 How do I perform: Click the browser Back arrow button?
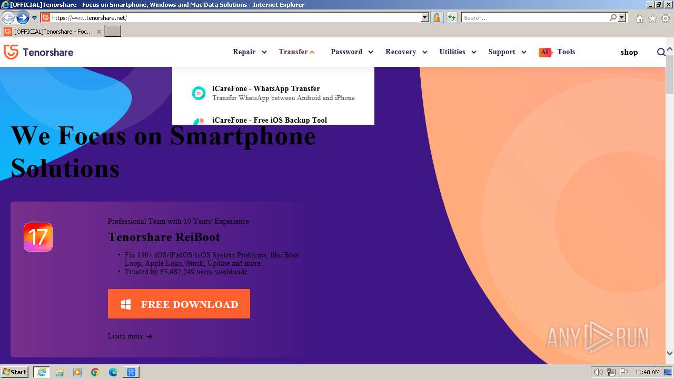[x=8, y=17]
